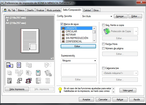Click the empty Superposición list box
Image resolution: width=146 pixels, height=105 pixels.
(79, 70)
